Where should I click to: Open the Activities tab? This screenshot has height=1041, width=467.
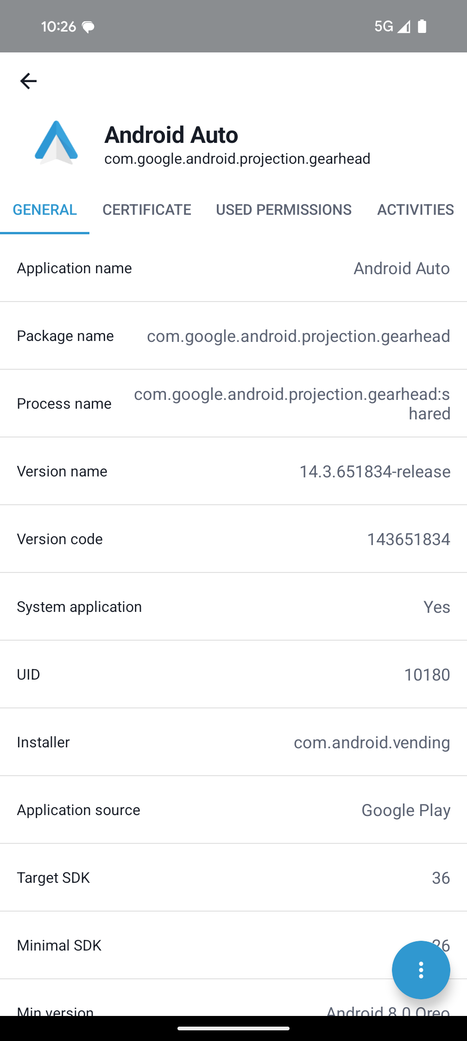[415, 210]
